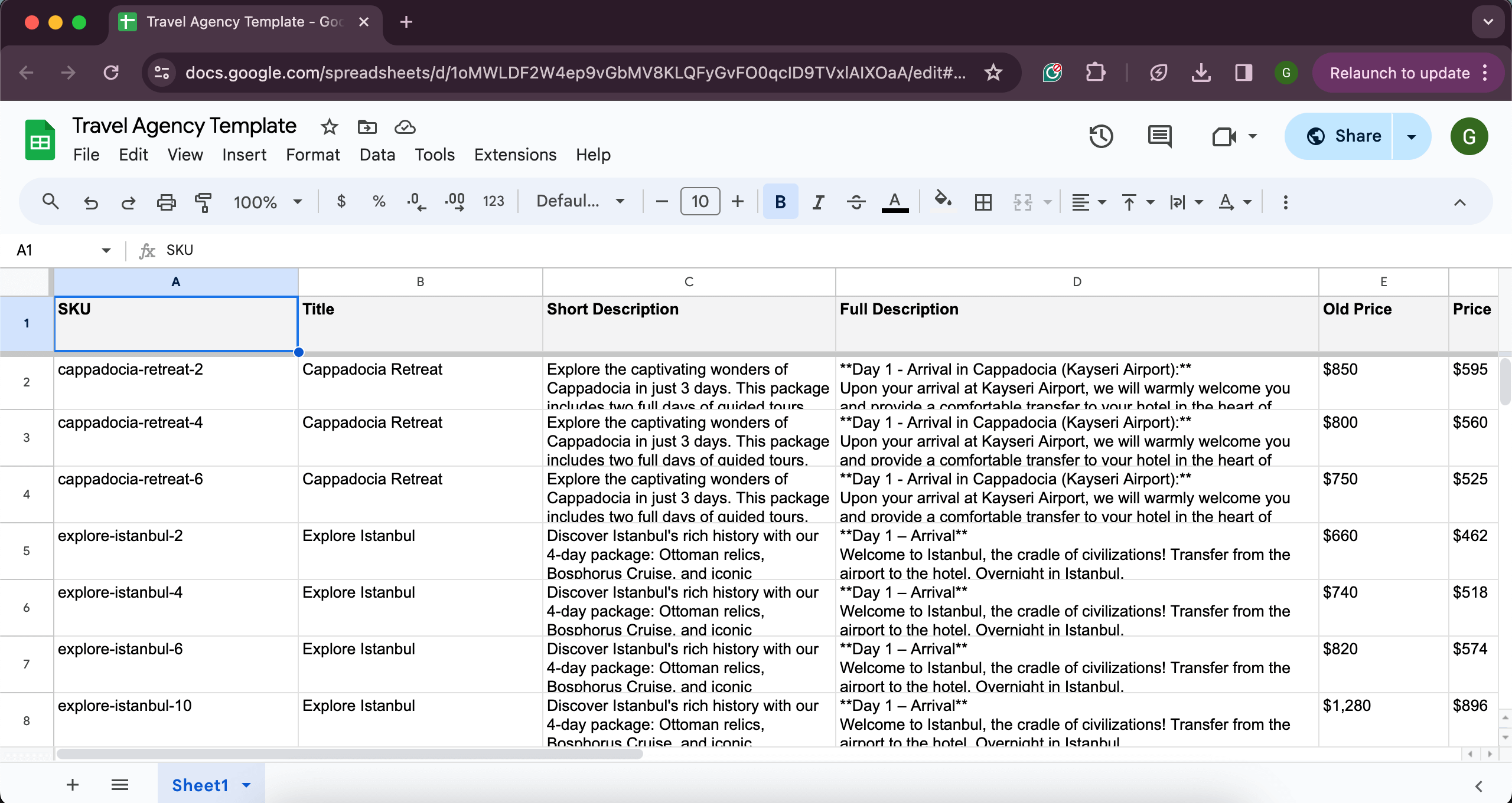
Task: View cloud save status
Action: [x=405, y=126]
